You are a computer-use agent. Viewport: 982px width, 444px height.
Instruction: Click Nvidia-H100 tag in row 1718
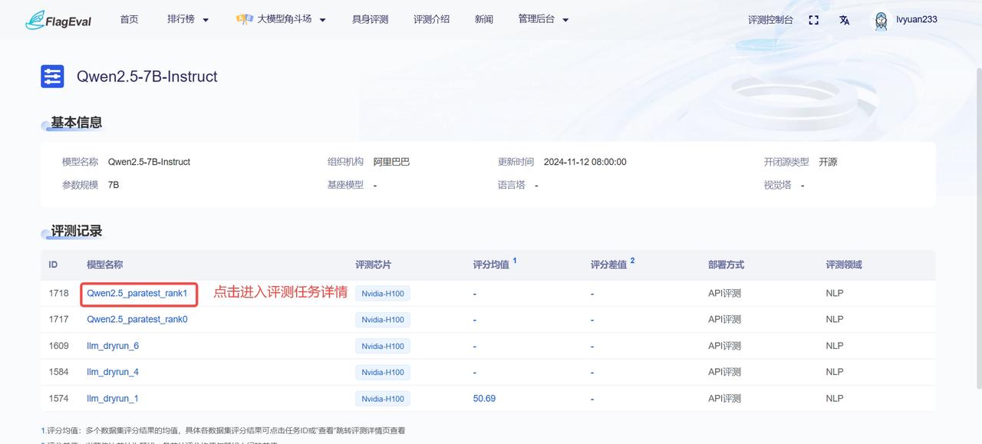[383, 294]
